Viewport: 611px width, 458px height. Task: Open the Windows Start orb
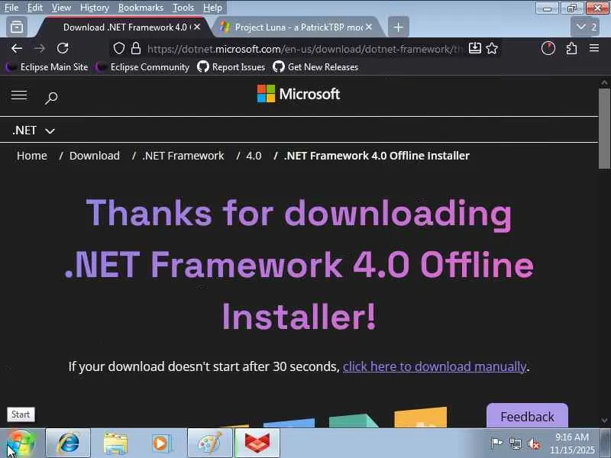(21, 443)
